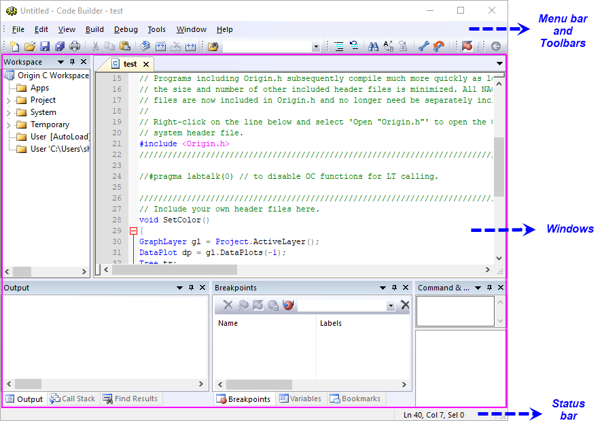Screen dimensions: 604x421
Task: Click the Find in Files icon
Action: (x=404, y=46)
